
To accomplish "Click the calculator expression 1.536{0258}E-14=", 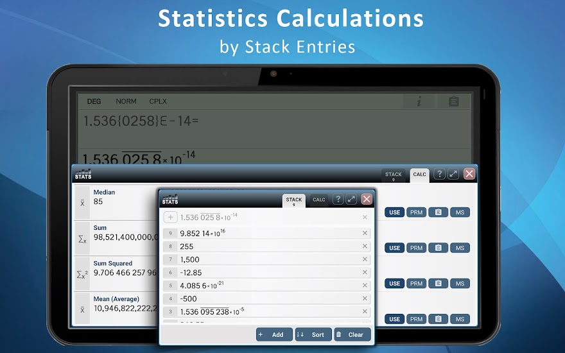I will 141,121.
